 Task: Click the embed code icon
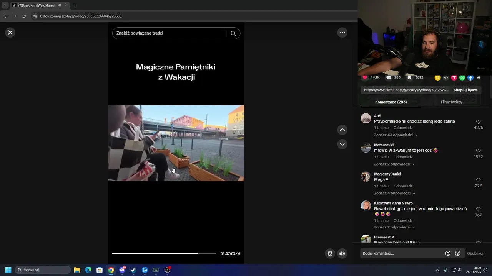click(x=446, y=77)
